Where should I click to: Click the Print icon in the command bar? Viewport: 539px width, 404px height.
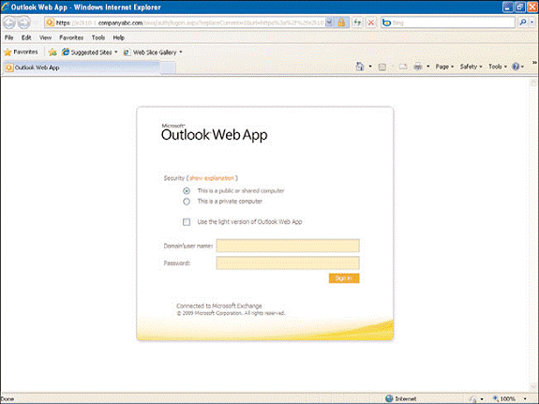point(418,67)
